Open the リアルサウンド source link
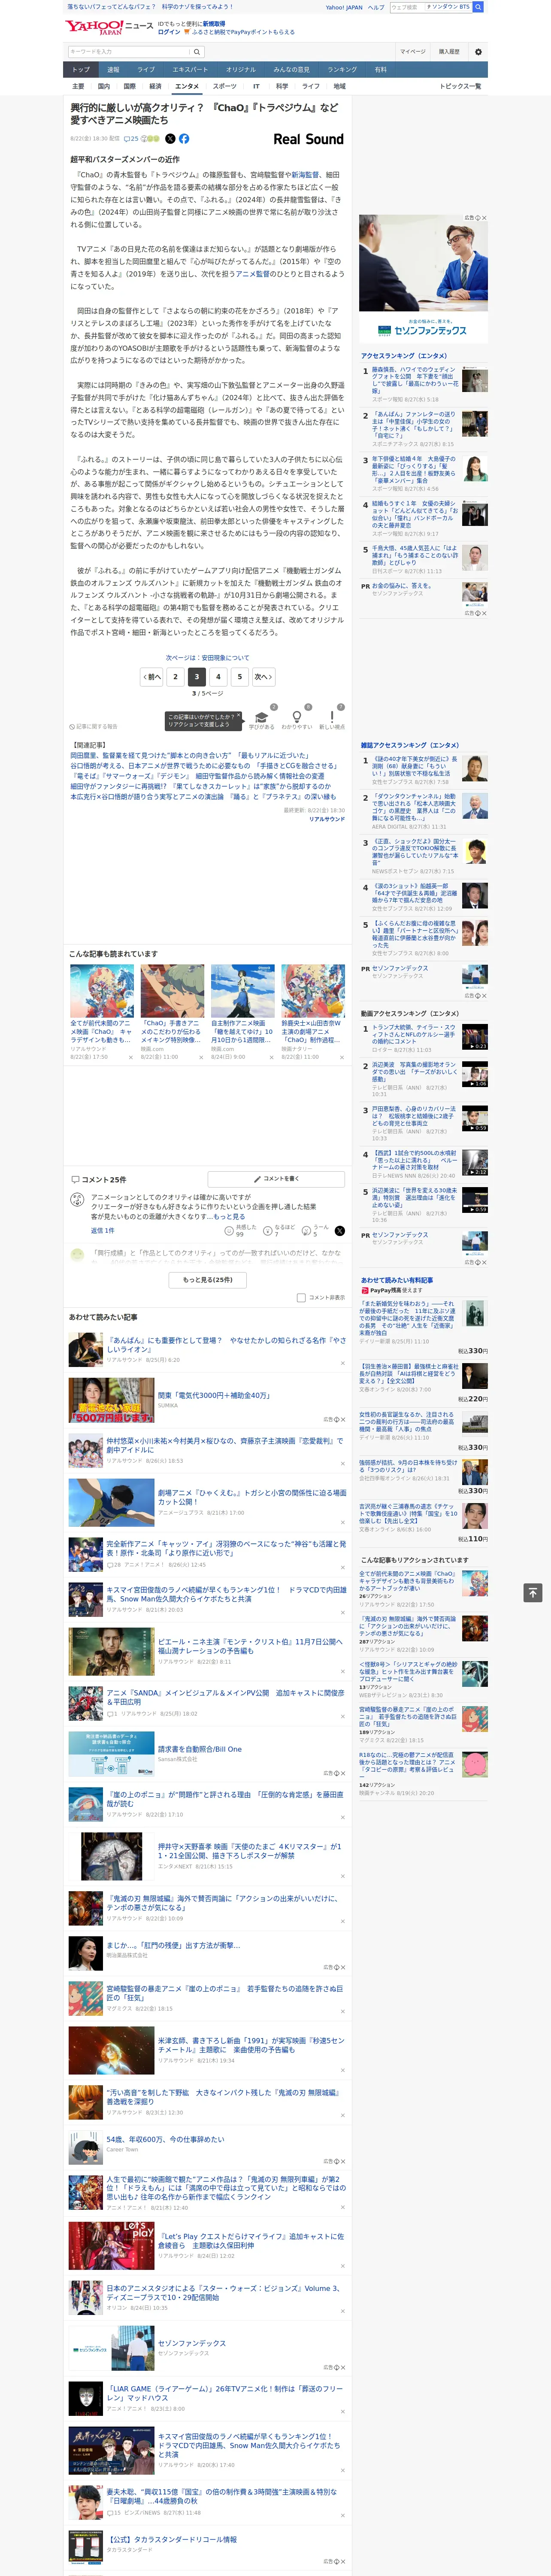551x2576 pixels. (326, 819)
